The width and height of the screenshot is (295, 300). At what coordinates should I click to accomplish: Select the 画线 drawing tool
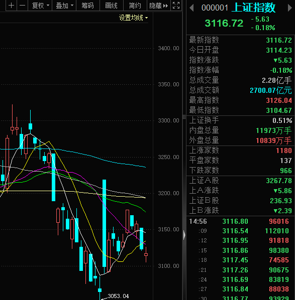[112, 6]
